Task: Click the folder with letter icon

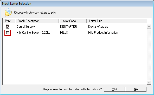Action: point(8,12)
